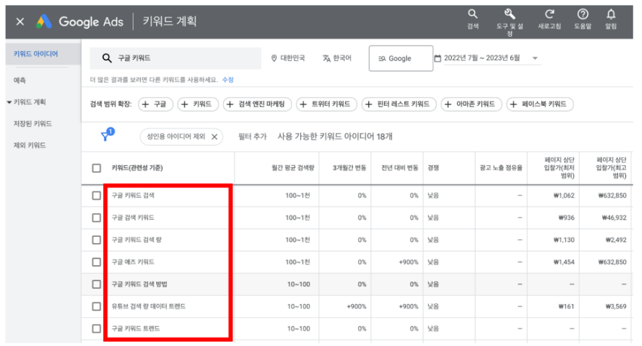Viewport: 642px width, 346px height.
Task: Check the 구글 키워드 검색 량 row checkbox
Action: (x=97, y=240)
